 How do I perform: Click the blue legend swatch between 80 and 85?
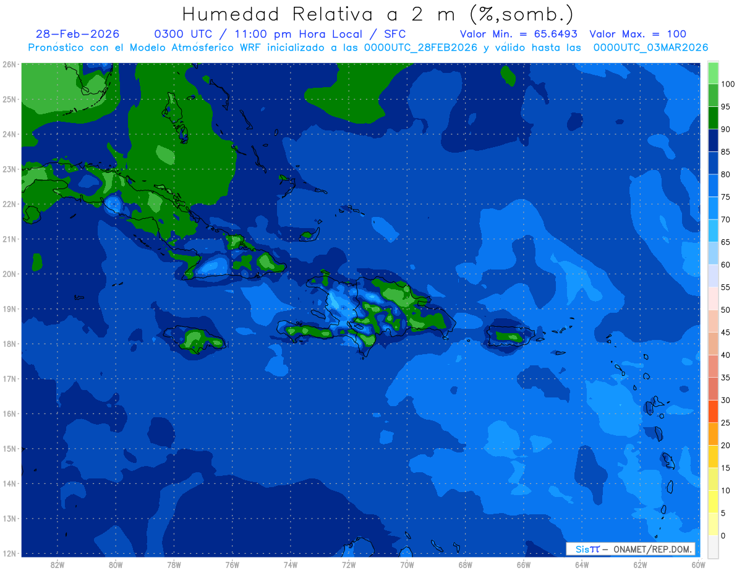713,163
